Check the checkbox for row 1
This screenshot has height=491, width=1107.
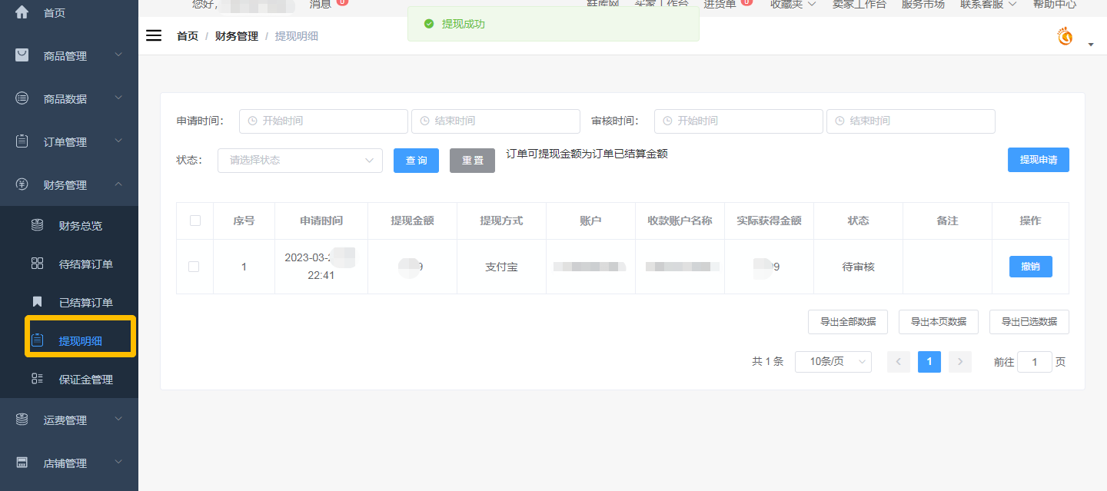[194, 267]
